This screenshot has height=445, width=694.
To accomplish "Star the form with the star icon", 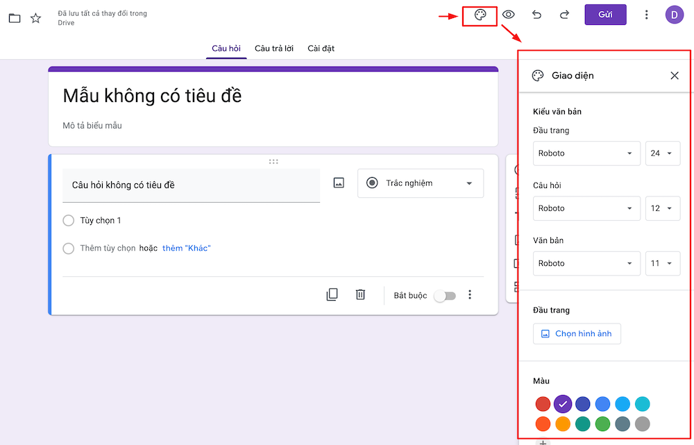I will click(x=35, y=19).
